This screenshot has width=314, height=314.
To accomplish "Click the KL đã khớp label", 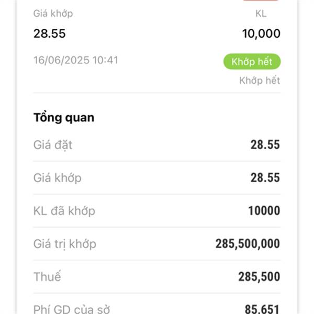I will [64, 211].
